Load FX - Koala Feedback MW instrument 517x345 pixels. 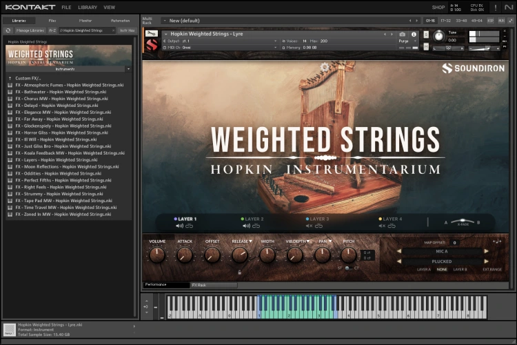[67, 153]
